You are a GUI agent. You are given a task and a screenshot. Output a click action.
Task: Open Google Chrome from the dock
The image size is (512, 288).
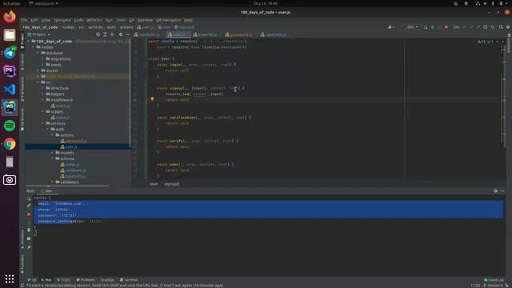click(x=10, y=144)
